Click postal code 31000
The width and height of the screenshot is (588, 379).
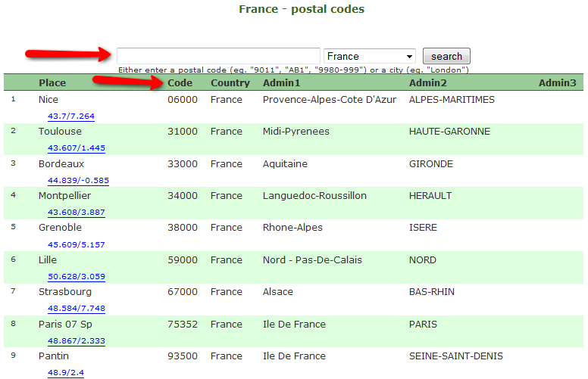[183, 132]
